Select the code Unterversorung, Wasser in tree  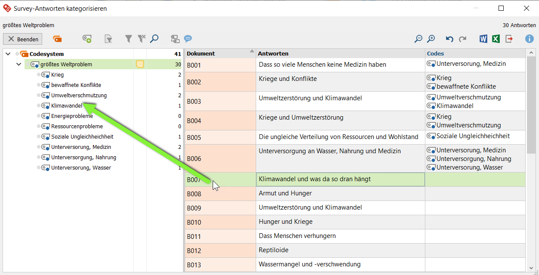click(81, 168)
